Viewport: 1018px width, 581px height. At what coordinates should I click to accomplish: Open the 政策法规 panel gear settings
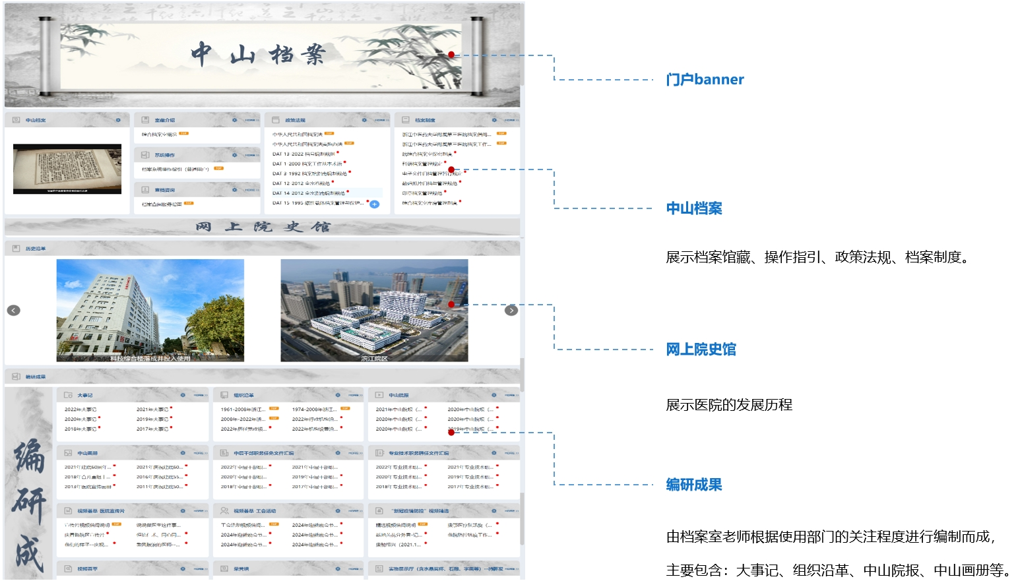point(364,120)
